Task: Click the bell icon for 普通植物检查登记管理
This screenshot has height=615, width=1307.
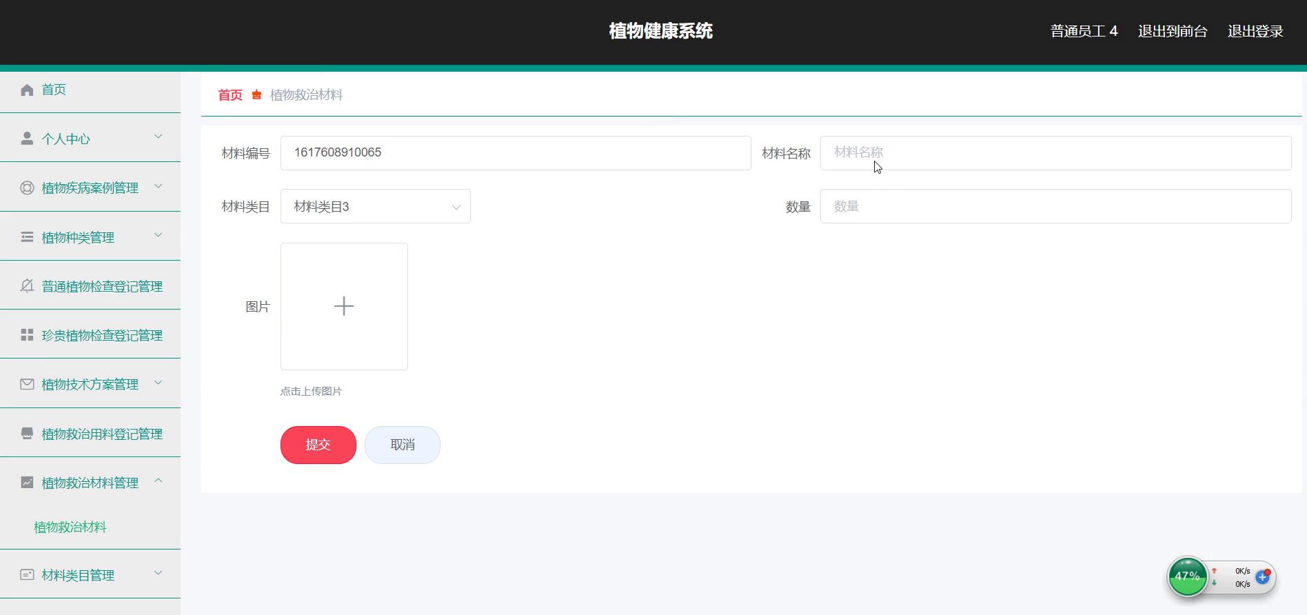Action: (x=27, y=286)
